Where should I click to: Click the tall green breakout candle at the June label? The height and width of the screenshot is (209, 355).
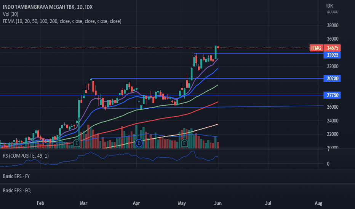(x=216, y=52)
